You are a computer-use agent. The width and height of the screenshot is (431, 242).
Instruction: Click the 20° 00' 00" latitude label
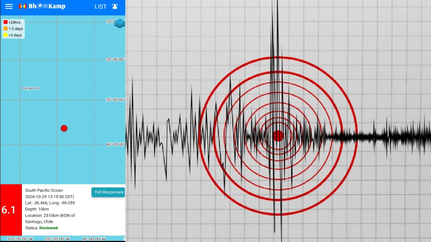115,60
